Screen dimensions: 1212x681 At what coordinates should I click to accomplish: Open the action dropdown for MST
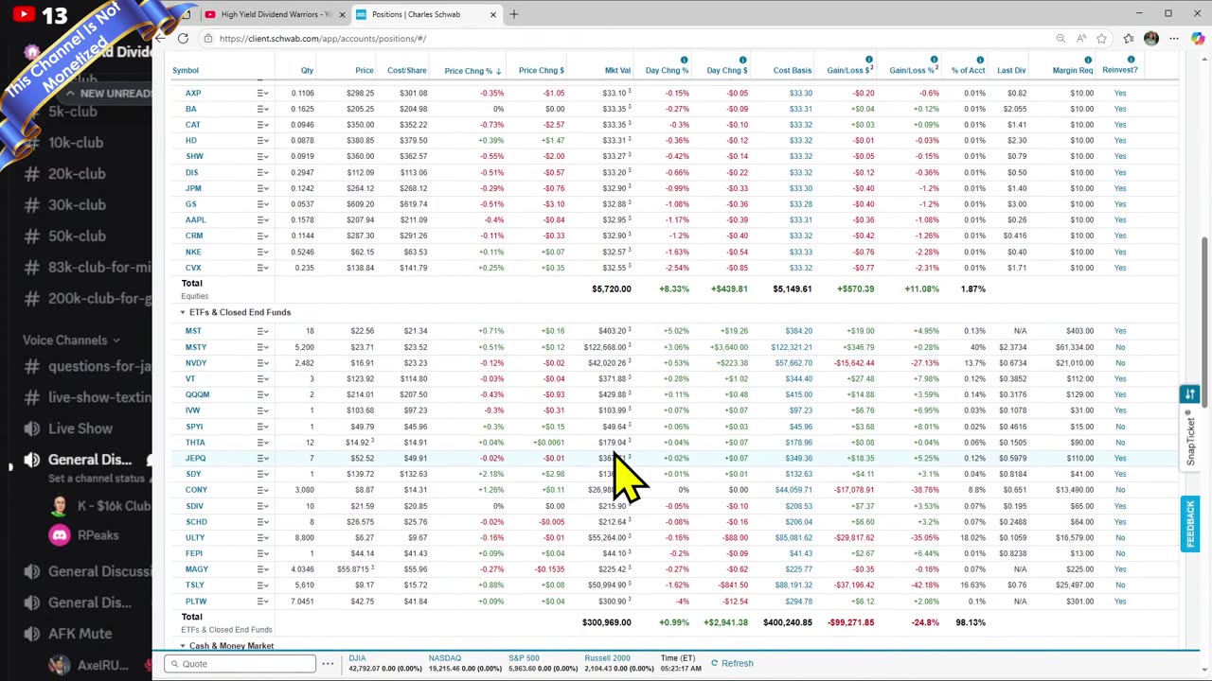(262, 331)
